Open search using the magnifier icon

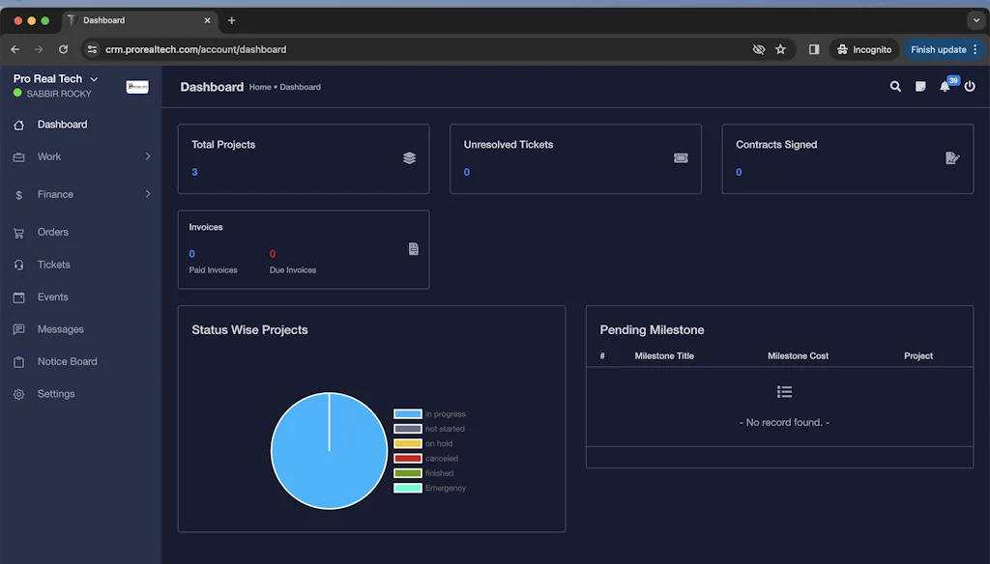[894, 86]
